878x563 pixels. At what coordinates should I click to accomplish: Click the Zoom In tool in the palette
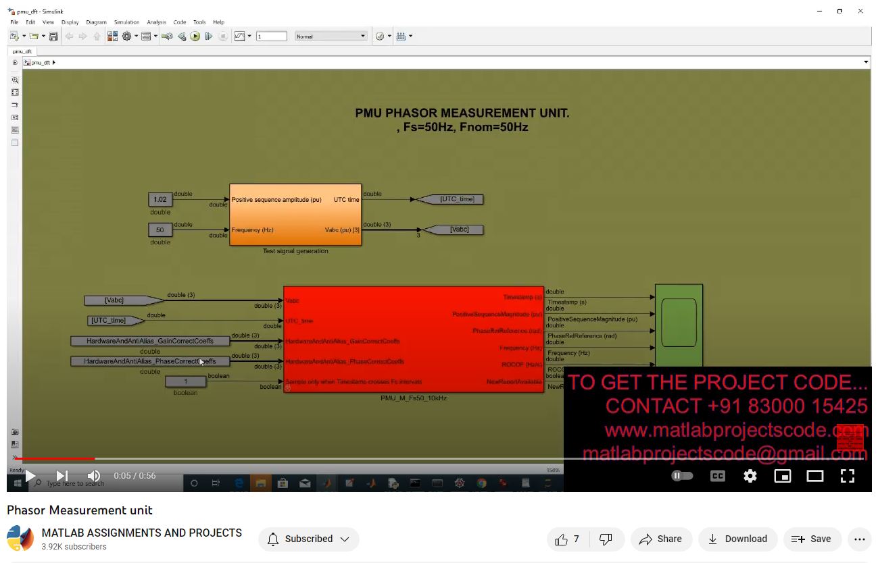(15, 80)
